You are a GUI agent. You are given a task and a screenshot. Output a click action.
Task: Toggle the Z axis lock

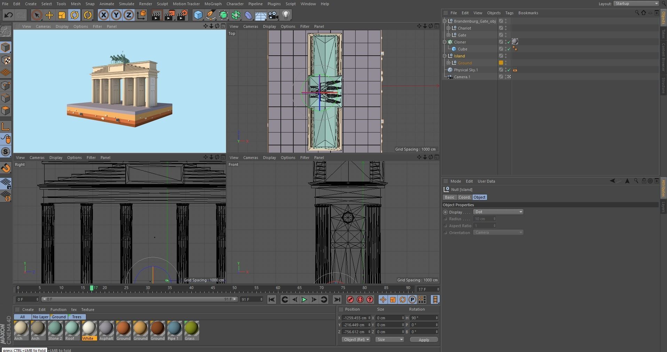point(129,15)
